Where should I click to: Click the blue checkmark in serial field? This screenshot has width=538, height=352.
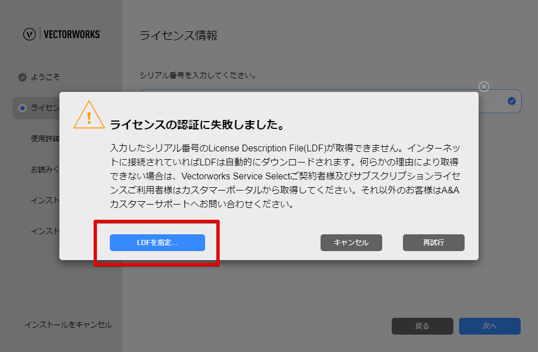pyautogui.click(x=512, y=101)
